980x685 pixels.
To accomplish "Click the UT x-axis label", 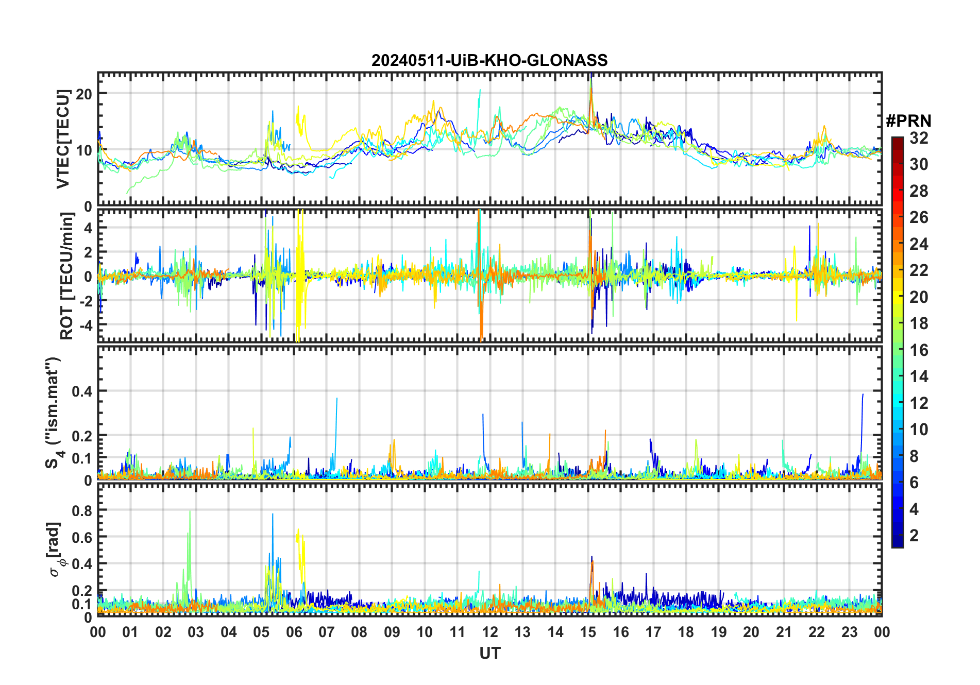I will click(489, 653).
